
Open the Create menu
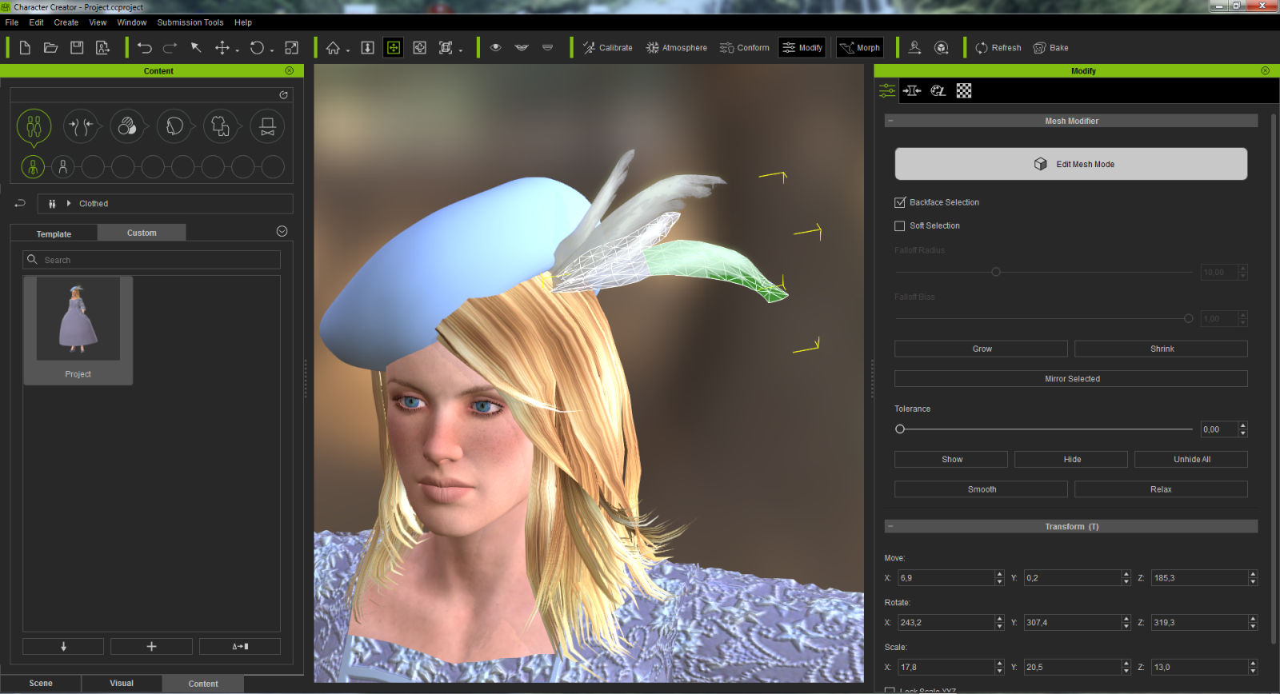(66, 22)
